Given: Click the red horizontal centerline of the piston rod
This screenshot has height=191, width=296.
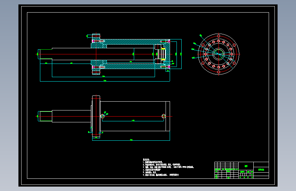Looking at the screenshot, I should [x=104, y=54].
